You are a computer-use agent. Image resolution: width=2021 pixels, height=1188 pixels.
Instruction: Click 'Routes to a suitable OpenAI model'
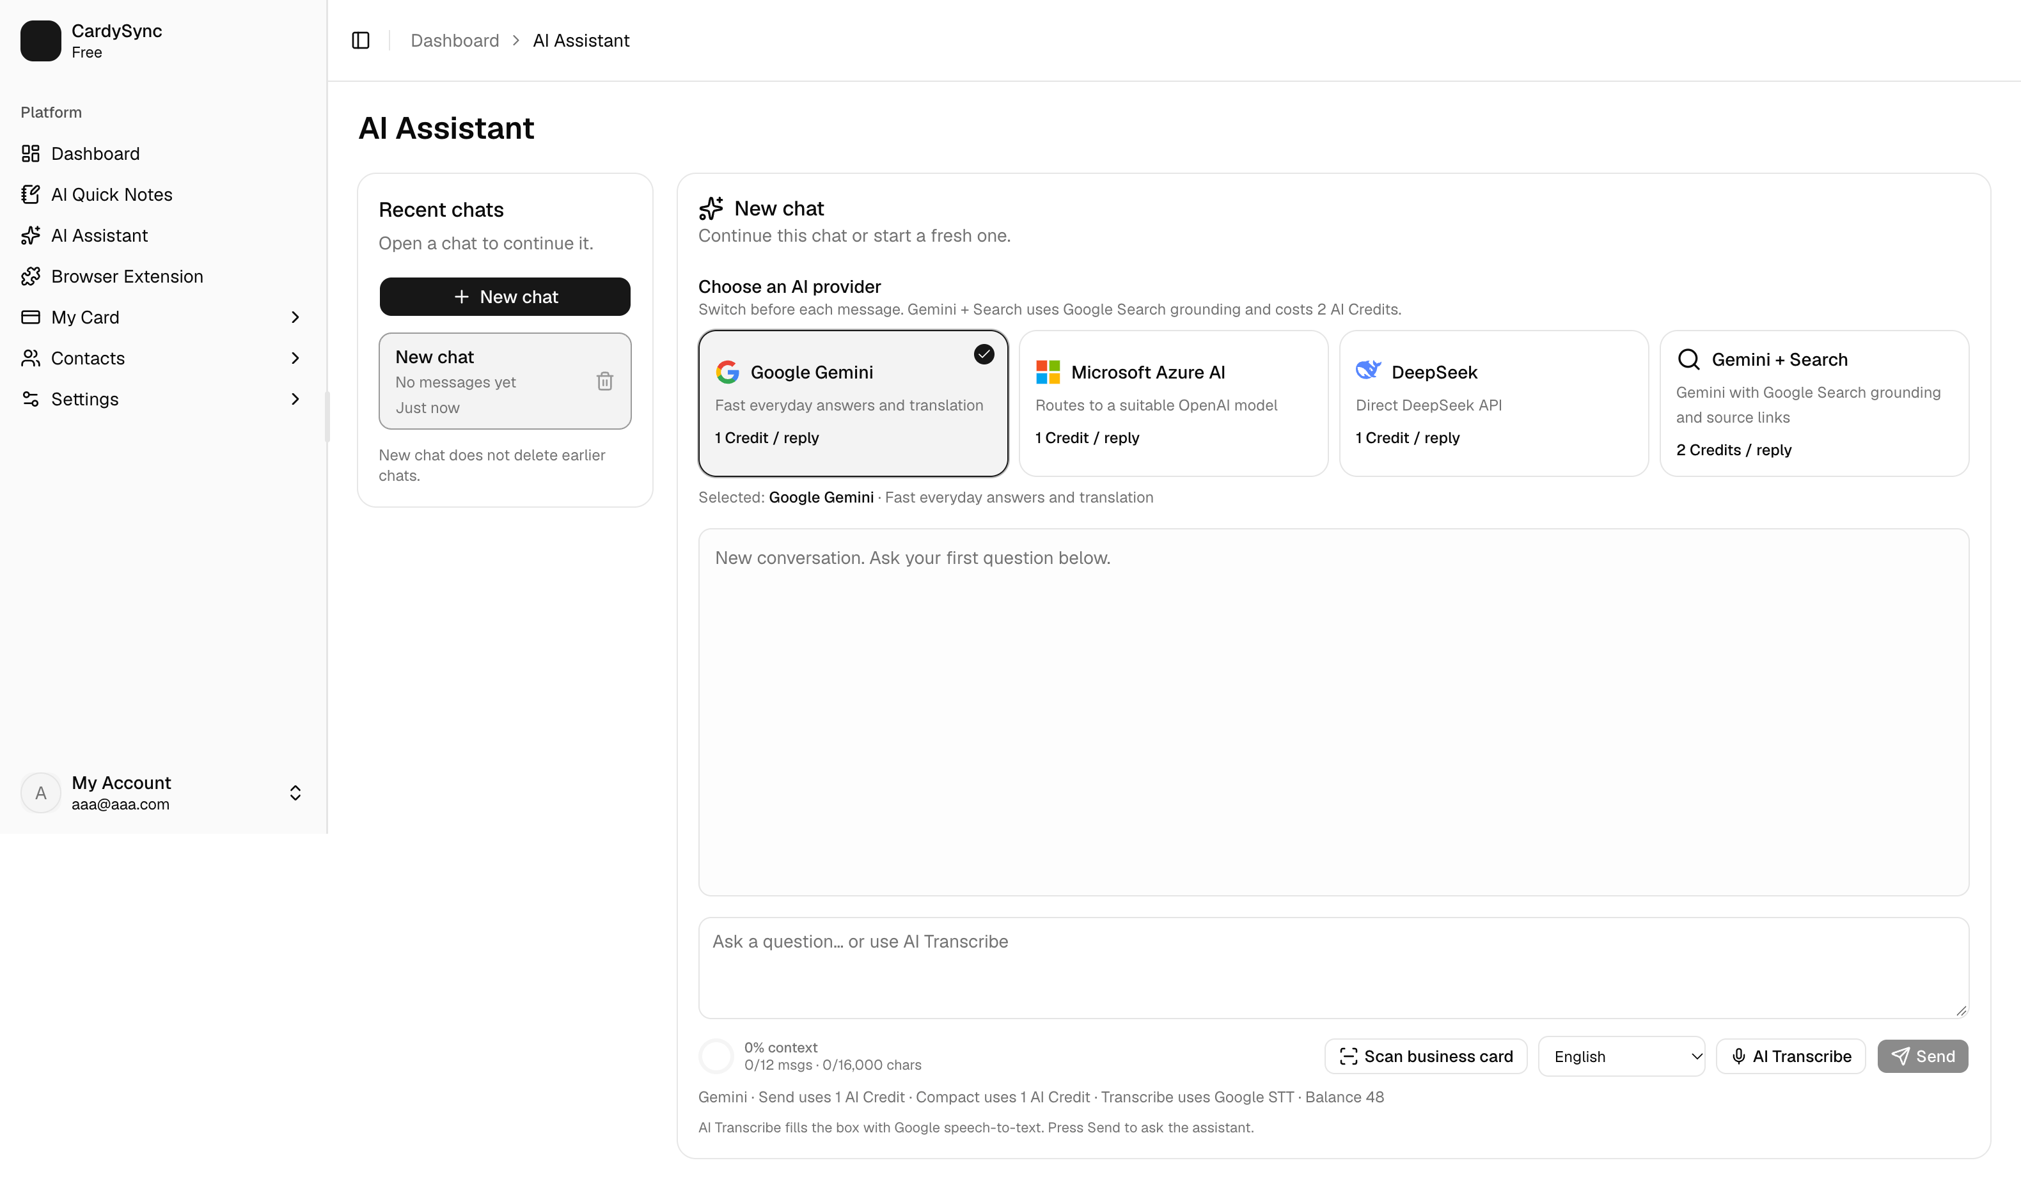pos(1156,405)
